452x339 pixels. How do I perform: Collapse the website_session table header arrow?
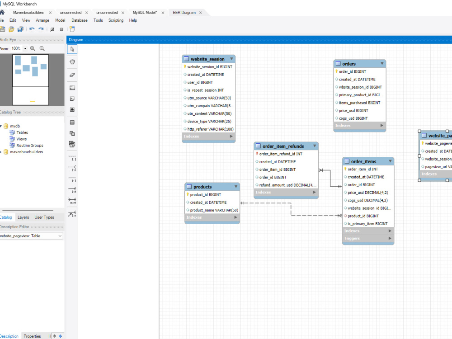231,59
